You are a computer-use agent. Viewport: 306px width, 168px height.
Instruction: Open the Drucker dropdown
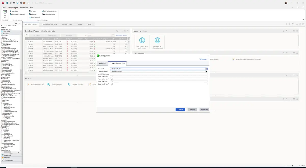(207, 69)
